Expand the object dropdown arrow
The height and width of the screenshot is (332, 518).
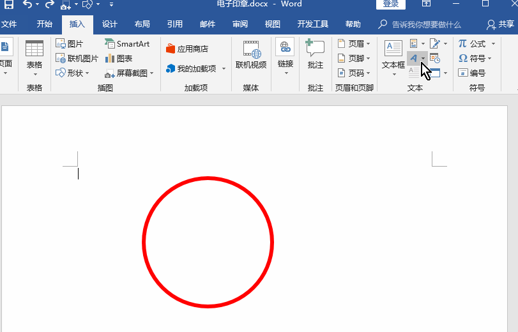click(445, 73)
